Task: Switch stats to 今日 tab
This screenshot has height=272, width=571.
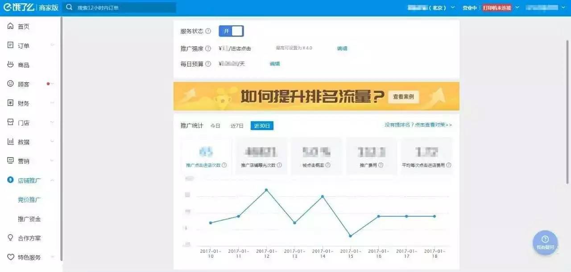Action: [x=215, y=126]
